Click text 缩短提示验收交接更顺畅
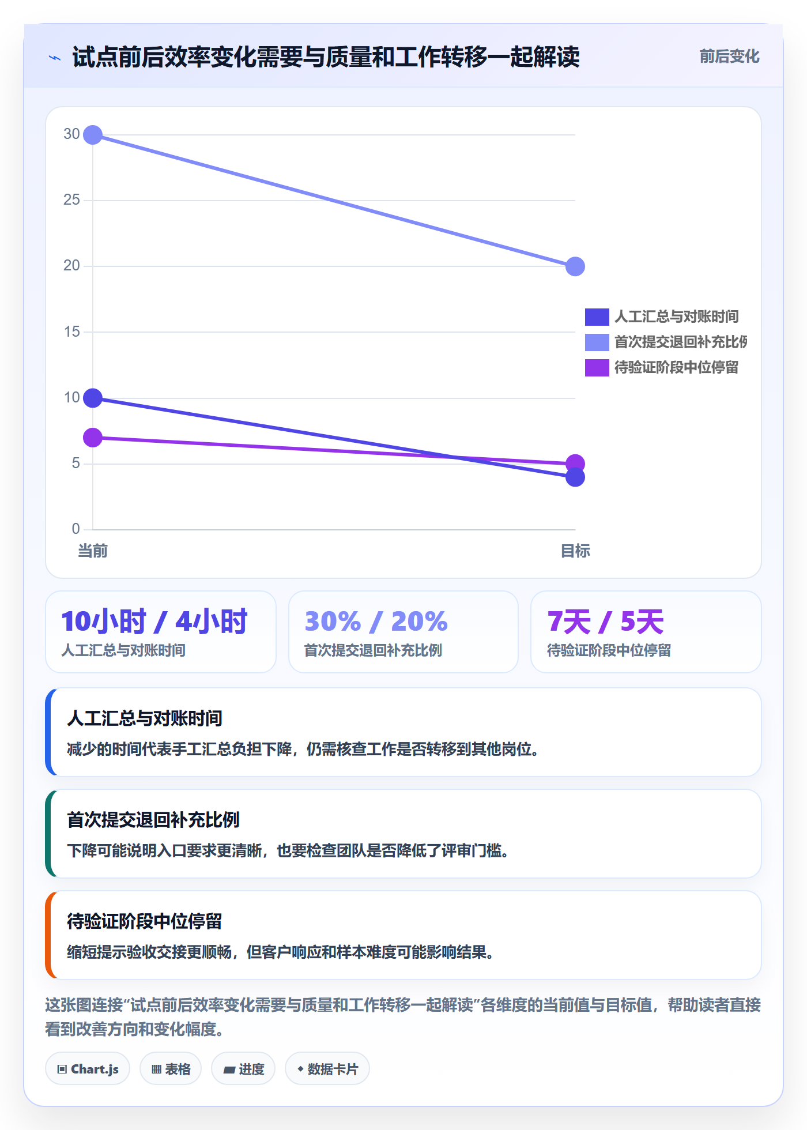 click(149, 952)
